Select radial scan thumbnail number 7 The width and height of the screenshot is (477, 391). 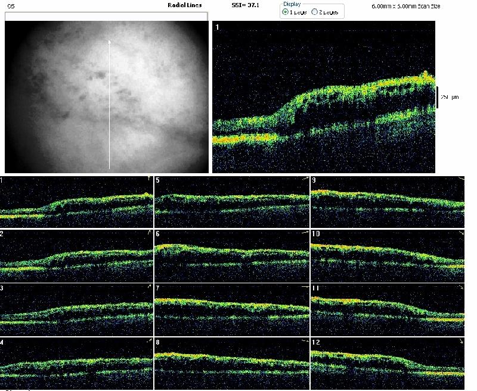pyautogui.click(x=232, y=309)
